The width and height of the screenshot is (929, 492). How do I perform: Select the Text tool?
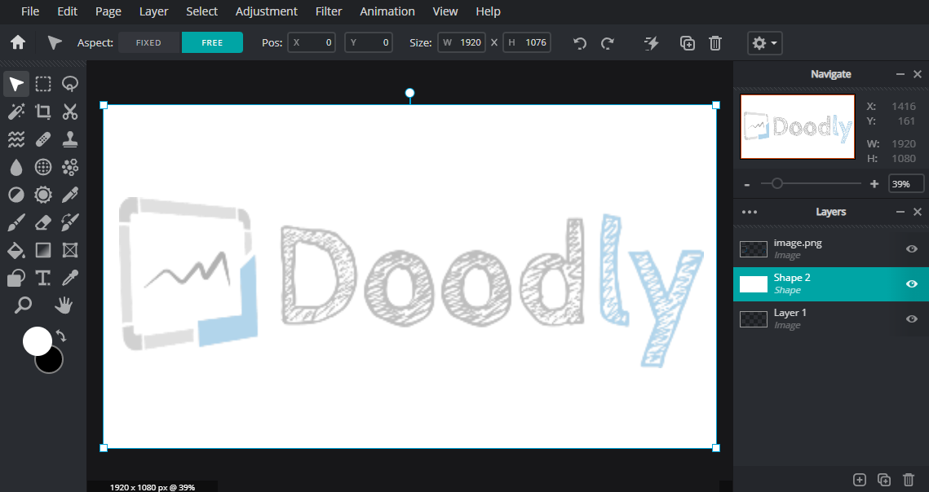coord(43,278)
